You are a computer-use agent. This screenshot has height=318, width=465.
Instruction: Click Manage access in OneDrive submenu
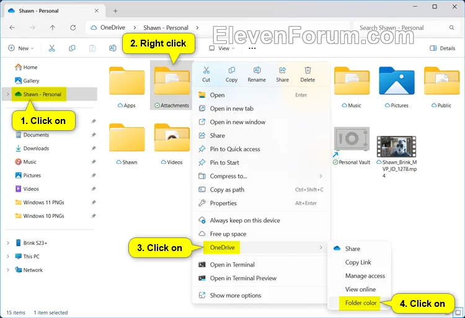tap(360, 276)
